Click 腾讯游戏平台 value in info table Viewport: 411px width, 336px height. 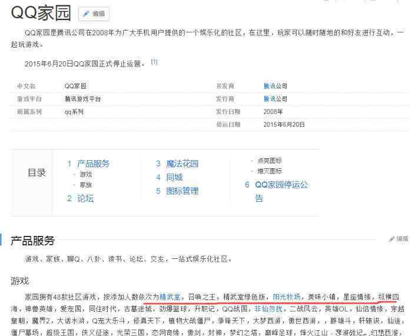click(82, 99)
